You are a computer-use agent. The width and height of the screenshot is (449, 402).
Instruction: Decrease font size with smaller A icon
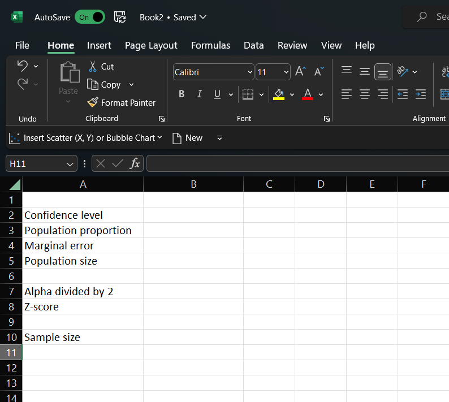click(319, 72)
